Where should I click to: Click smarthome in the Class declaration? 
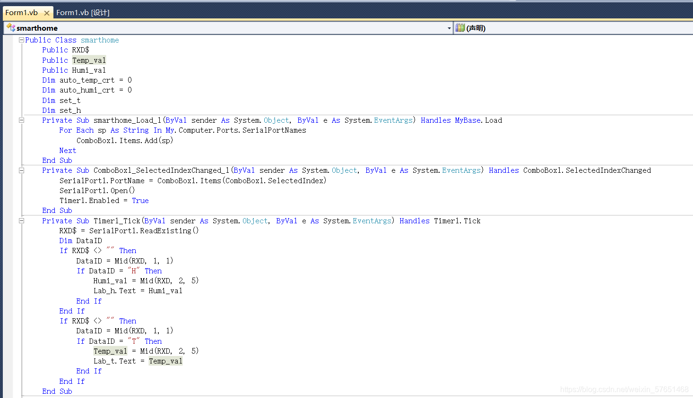pyautogui.click(x=100, y=40)
